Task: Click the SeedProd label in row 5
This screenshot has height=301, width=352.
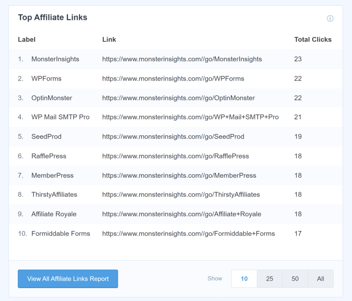Action: click(46, 137)
